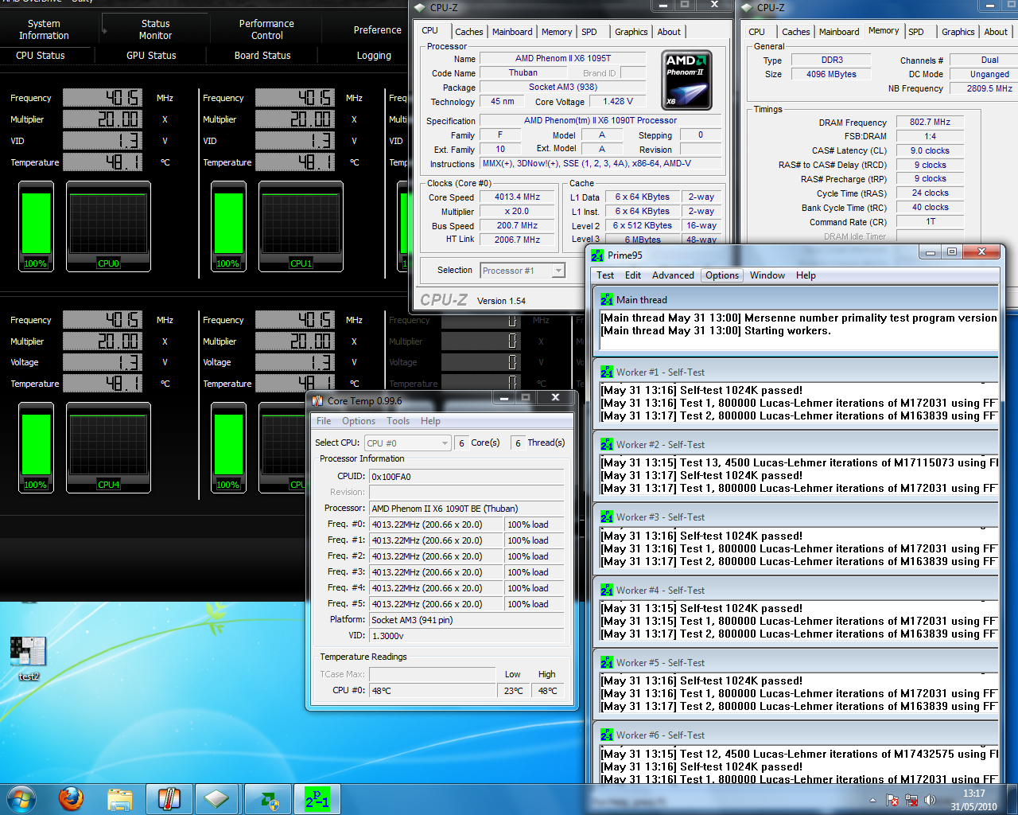1018x815 pixels.
Task: Click Core Temp title bar icon
Action: tap(317, 401)
